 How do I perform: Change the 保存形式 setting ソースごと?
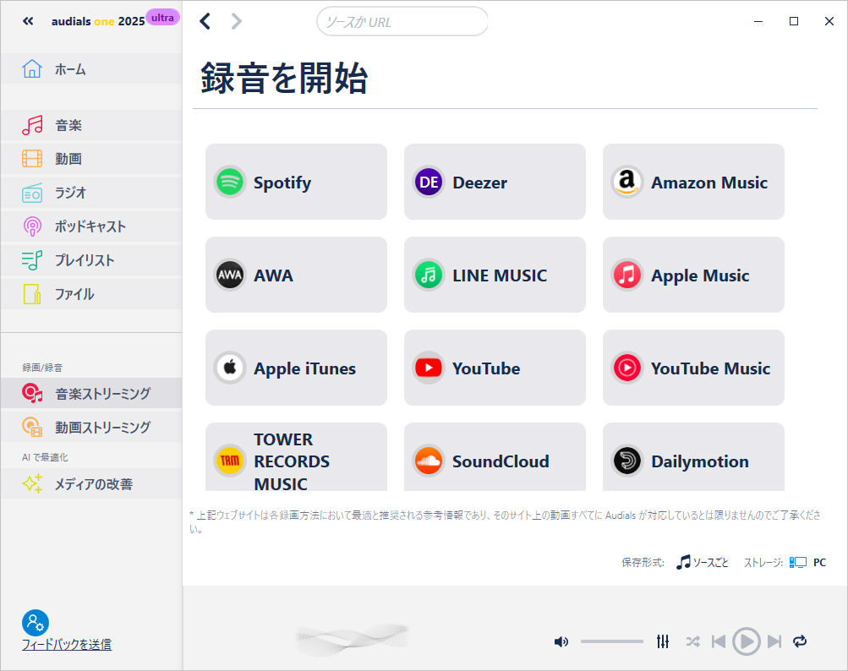pos(703,562)
